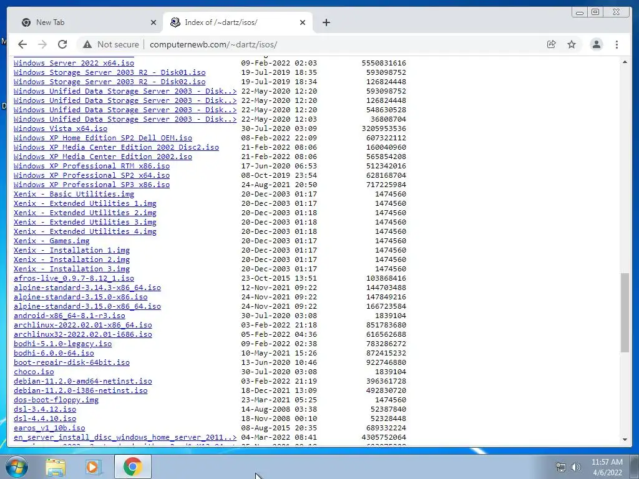The height and width of the screenshot is (479, 639).
Task: Download bodhi-5.1.0-legacy.iso
Action: pos(63,344)
